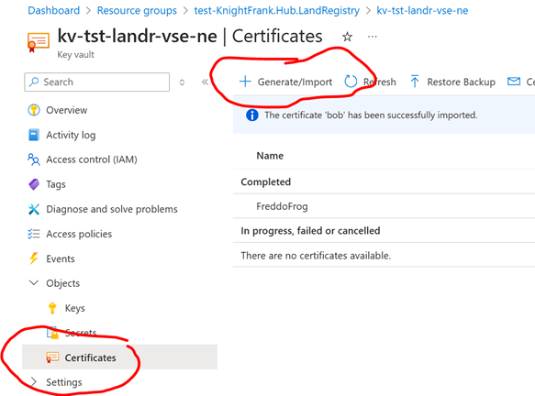Click the Access control people icon
Image resolution: width=535 pixels, height=396 pixels.
coord(33,159)
